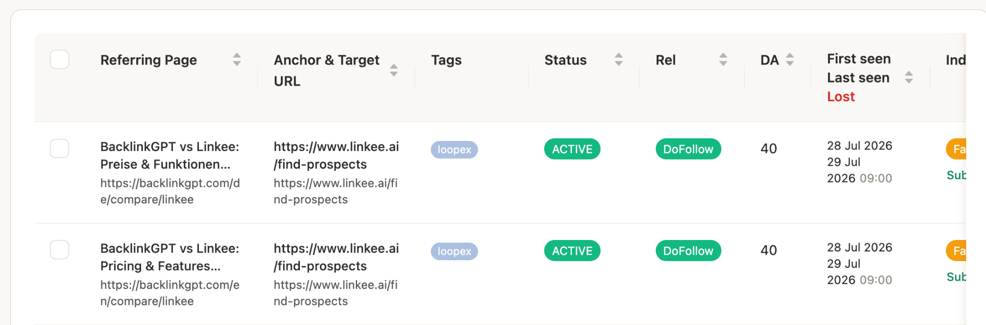Sort by Status column arrows
This screenshot has width=986, height=325.
coord(619,60)
